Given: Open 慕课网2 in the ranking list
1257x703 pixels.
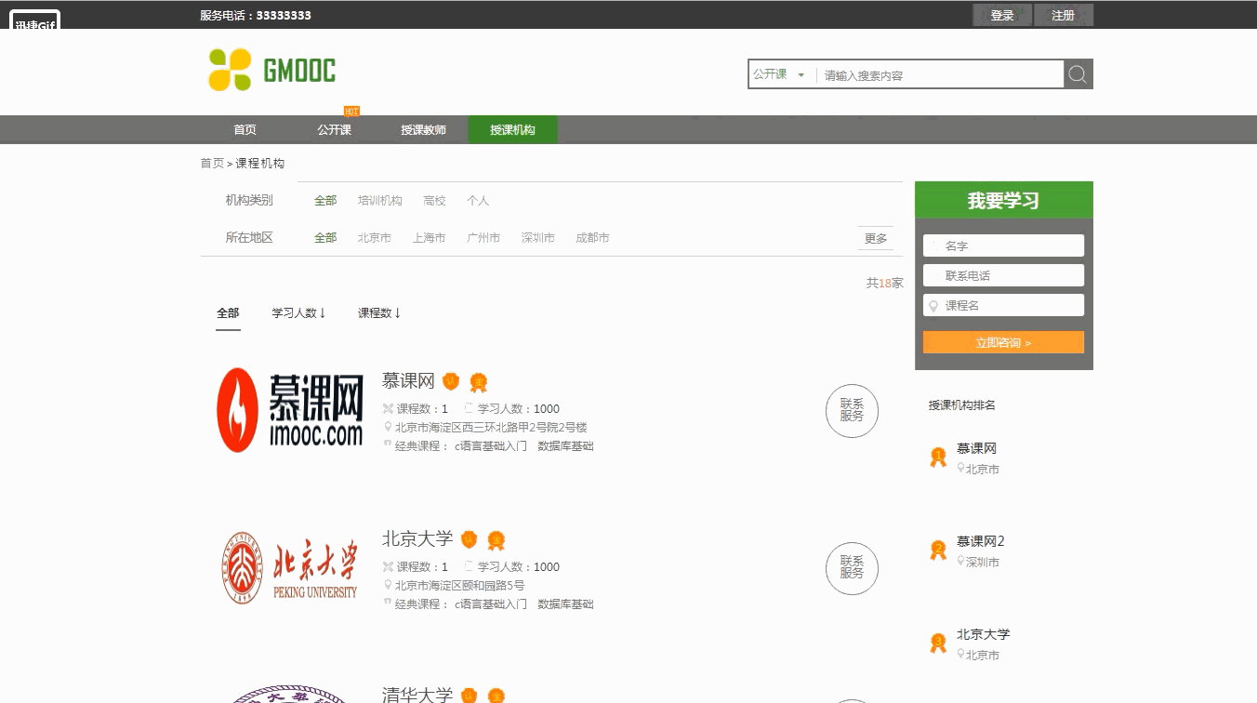Looking at the screenshot, I should tap(981, 541).
